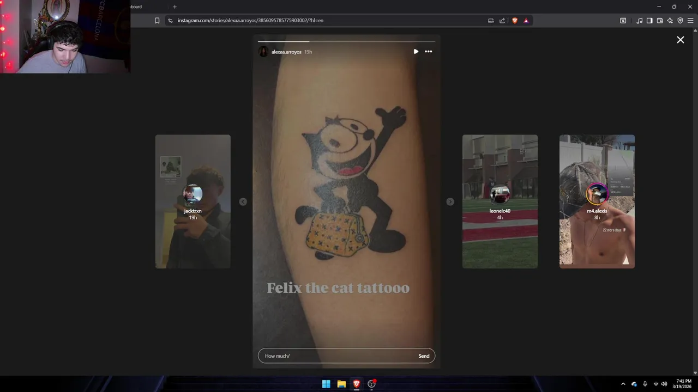This screenshot has width=698, height=392.
Task: Click leonelc40 username label
Action: [x=500, y=211]
